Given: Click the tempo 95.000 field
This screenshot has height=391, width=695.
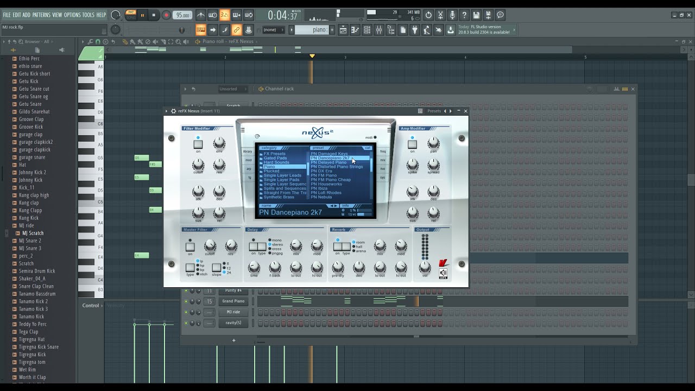Looking at the screenshot, I should tap(183, 15).
